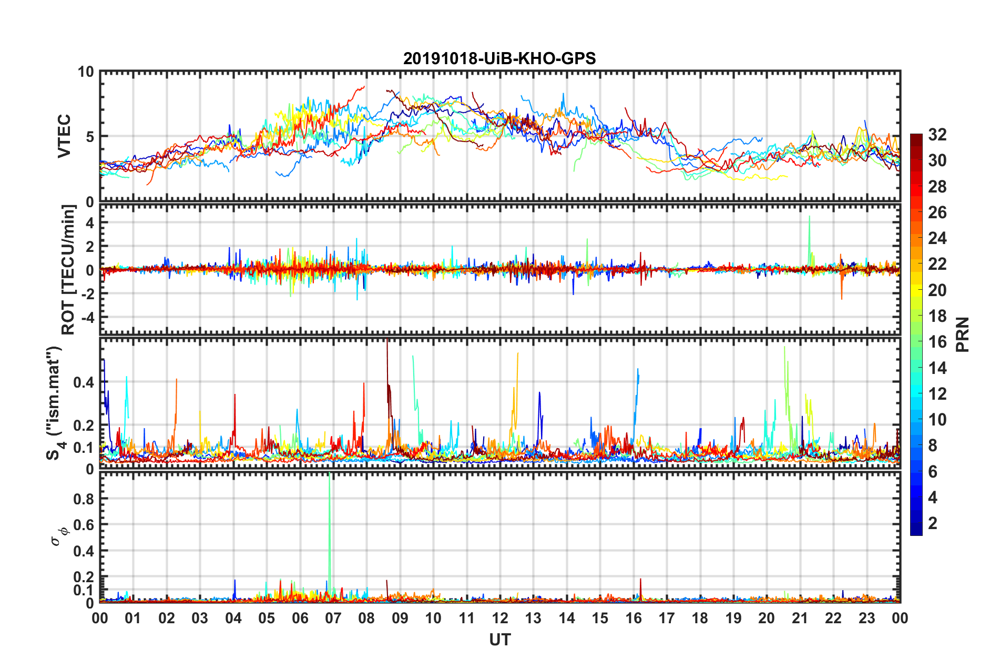The width and height of the screenshot is (1000, 669).
Task: Click the 10 tick on the VTEC axis
Action: pos(86,72)
